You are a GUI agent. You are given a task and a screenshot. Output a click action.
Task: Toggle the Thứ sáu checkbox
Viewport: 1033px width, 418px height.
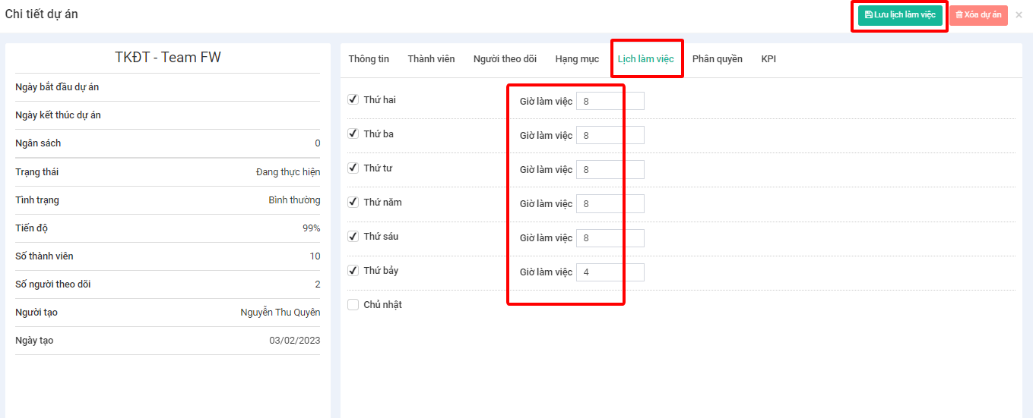tap(353, 236)
